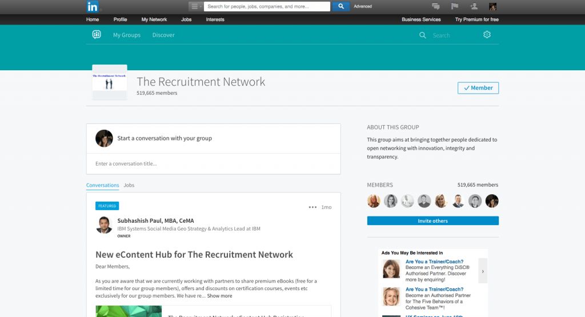This screenshot has width=585, height=317.
Task: Click Start a conversation with your group
Action: (x=165, y=138)
